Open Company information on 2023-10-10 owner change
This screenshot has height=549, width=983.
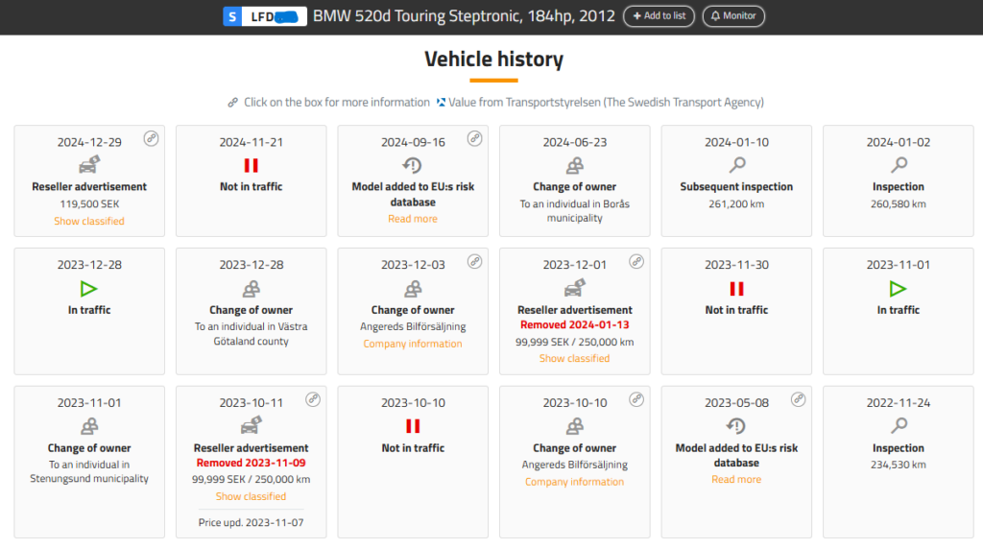coord(574,482)
